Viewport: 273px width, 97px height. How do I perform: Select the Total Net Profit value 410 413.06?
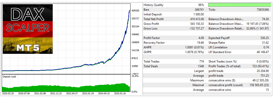(x=196, y=19)
